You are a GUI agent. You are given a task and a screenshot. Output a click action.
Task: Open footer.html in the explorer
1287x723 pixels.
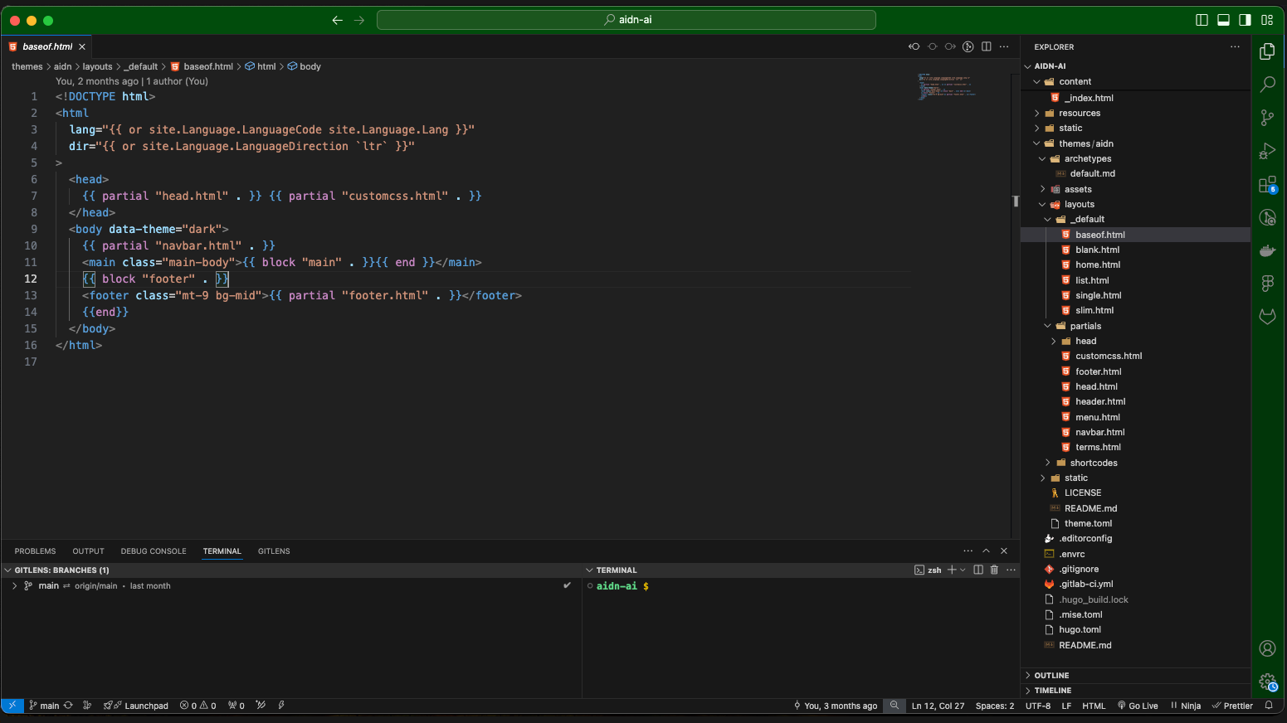tap(1098, 371)
